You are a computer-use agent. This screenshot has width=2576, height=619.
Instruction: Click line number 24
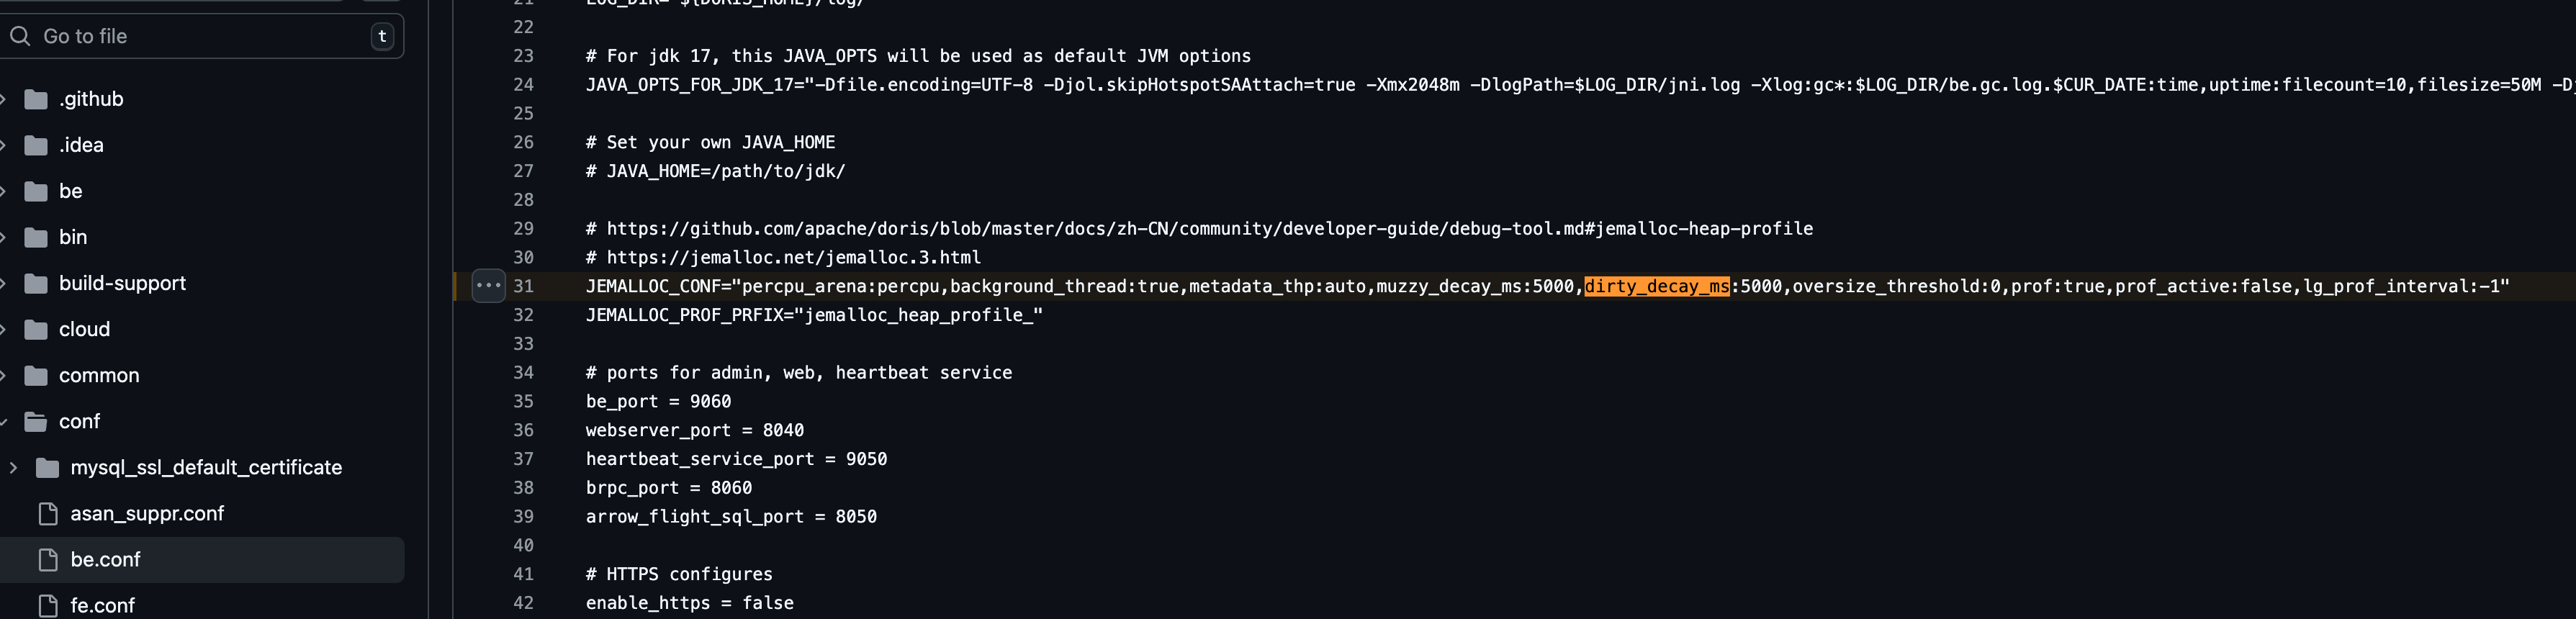tap(524, 85)
